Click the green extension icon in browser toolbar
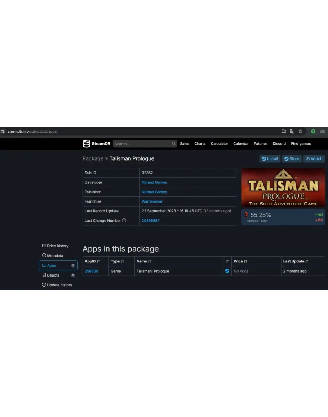Image resolution: width=328 pixels, height=417 pixels. click(313, 131)
